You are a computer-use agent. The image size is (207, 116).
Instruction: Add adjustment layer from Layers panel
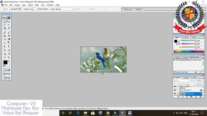click(x=191, y=97)
